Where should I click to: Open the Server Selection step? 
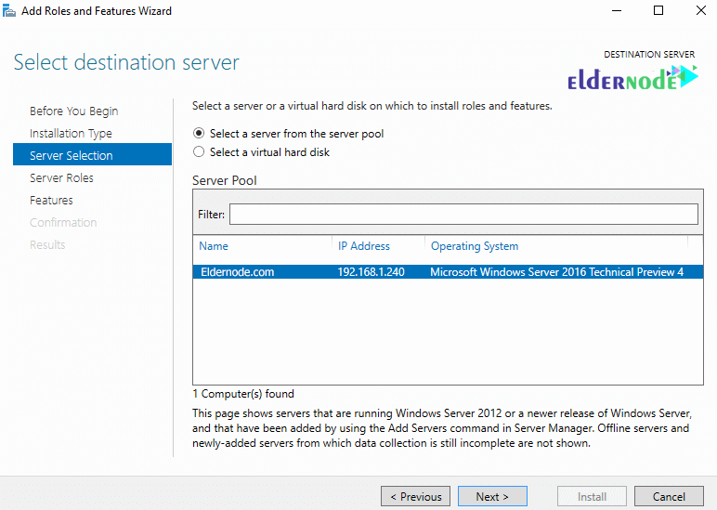92,154
